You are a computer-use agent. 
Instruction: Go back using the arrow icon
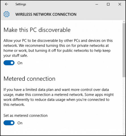[x=7, y=4]
